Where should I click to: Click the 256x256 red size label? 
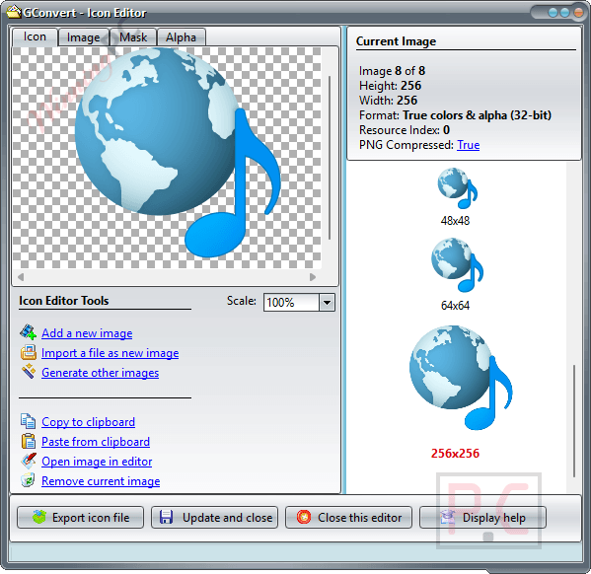455,453
